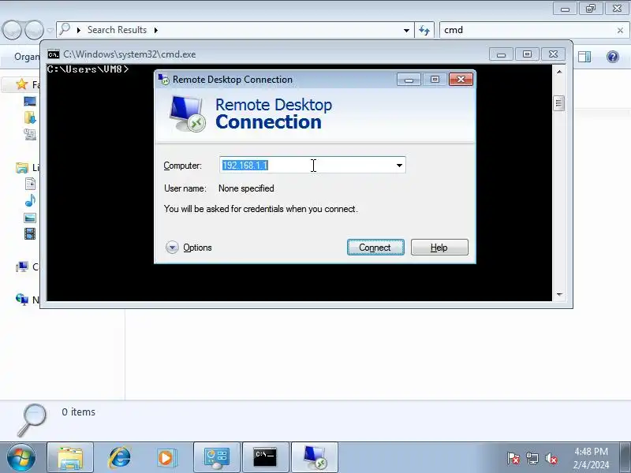Click the Remote Desktop Connection title icon

coord(163,80)
